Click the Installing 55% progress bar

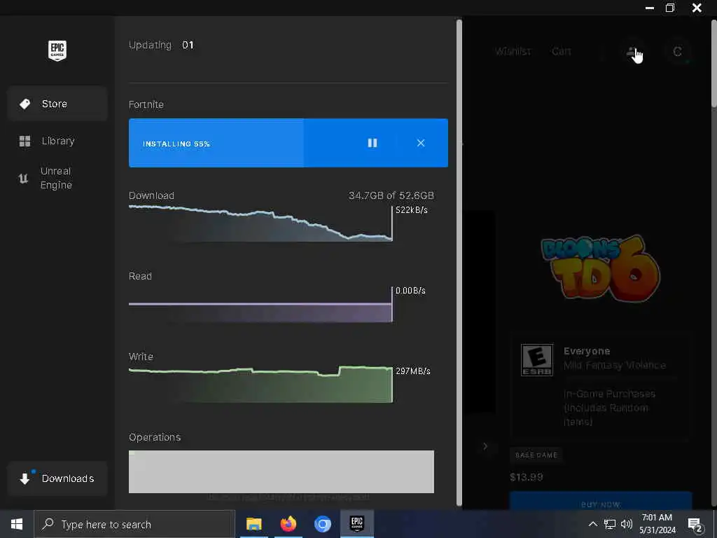[288, 143]
